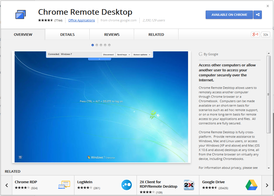Viewport: 274px width, 196px height.
Task: Select the third screenshot dot
Action: (x=101, y=45)
